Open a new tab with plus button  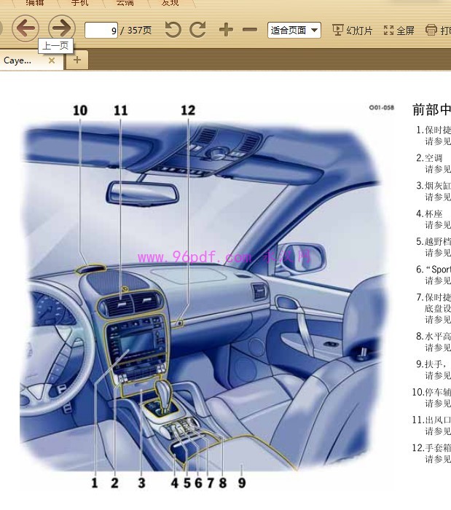[77, 60]
